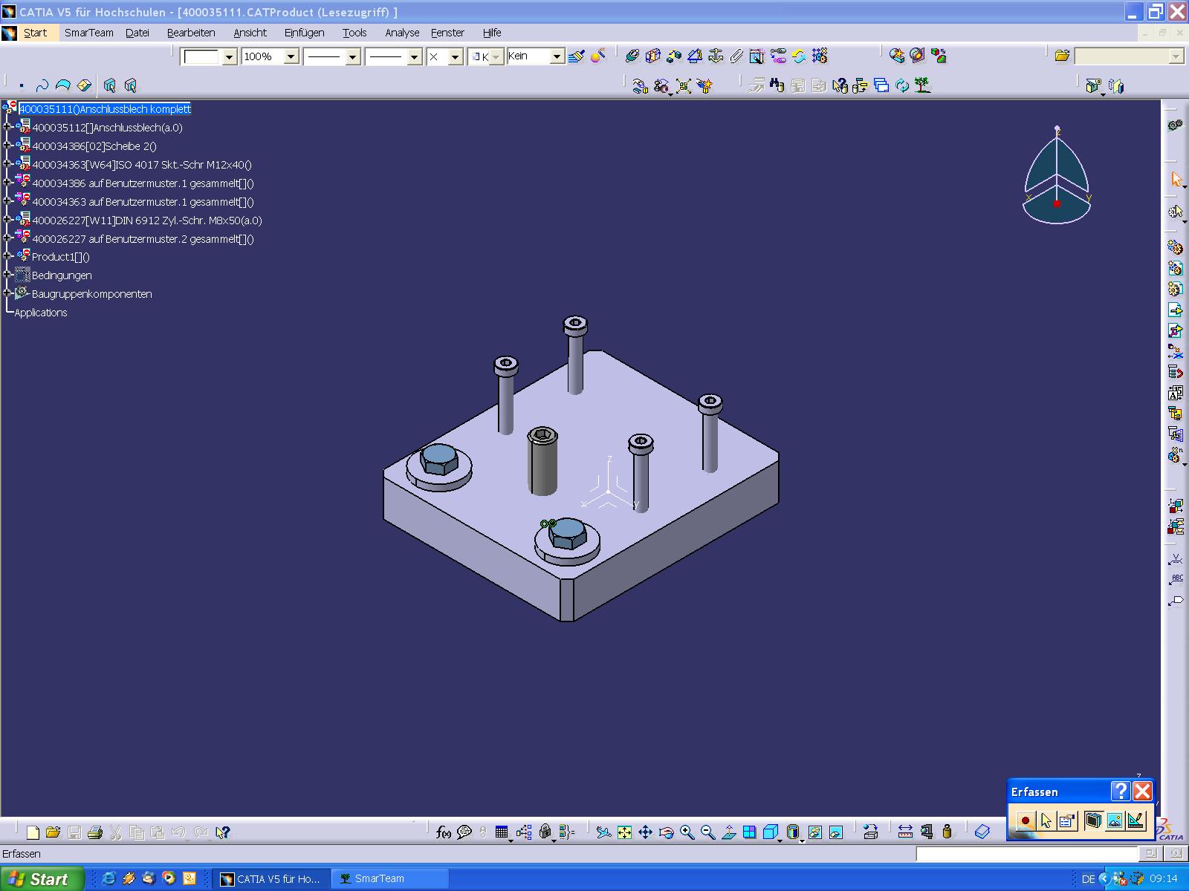Viewport: 1189px width, 891px height.
Task: Open the Start menu in menu bar
Action: (x=35, y=33)
